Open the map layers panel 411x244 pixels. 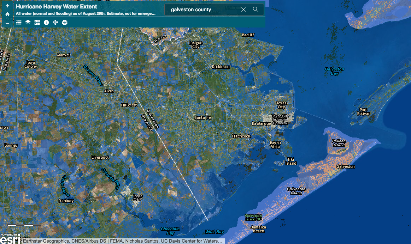[x=28, y=23]
